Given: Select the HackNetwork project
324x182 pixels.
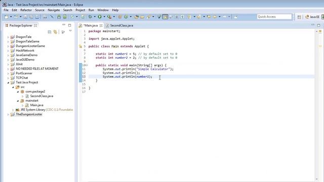Looking at the screenshot, I should [x=25, y=51].
